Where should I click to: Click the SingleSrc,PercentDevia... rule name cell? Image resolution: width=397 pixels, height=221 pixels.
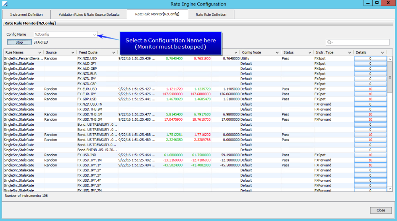coord(23,59)
